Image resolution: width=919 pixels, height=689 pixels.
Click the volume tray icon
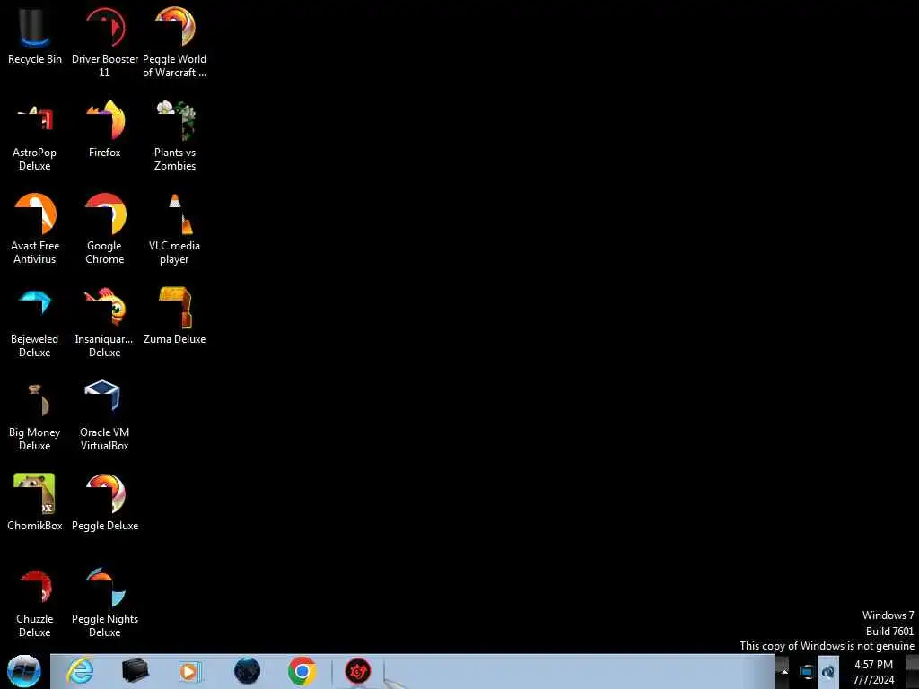click(827, 672)
